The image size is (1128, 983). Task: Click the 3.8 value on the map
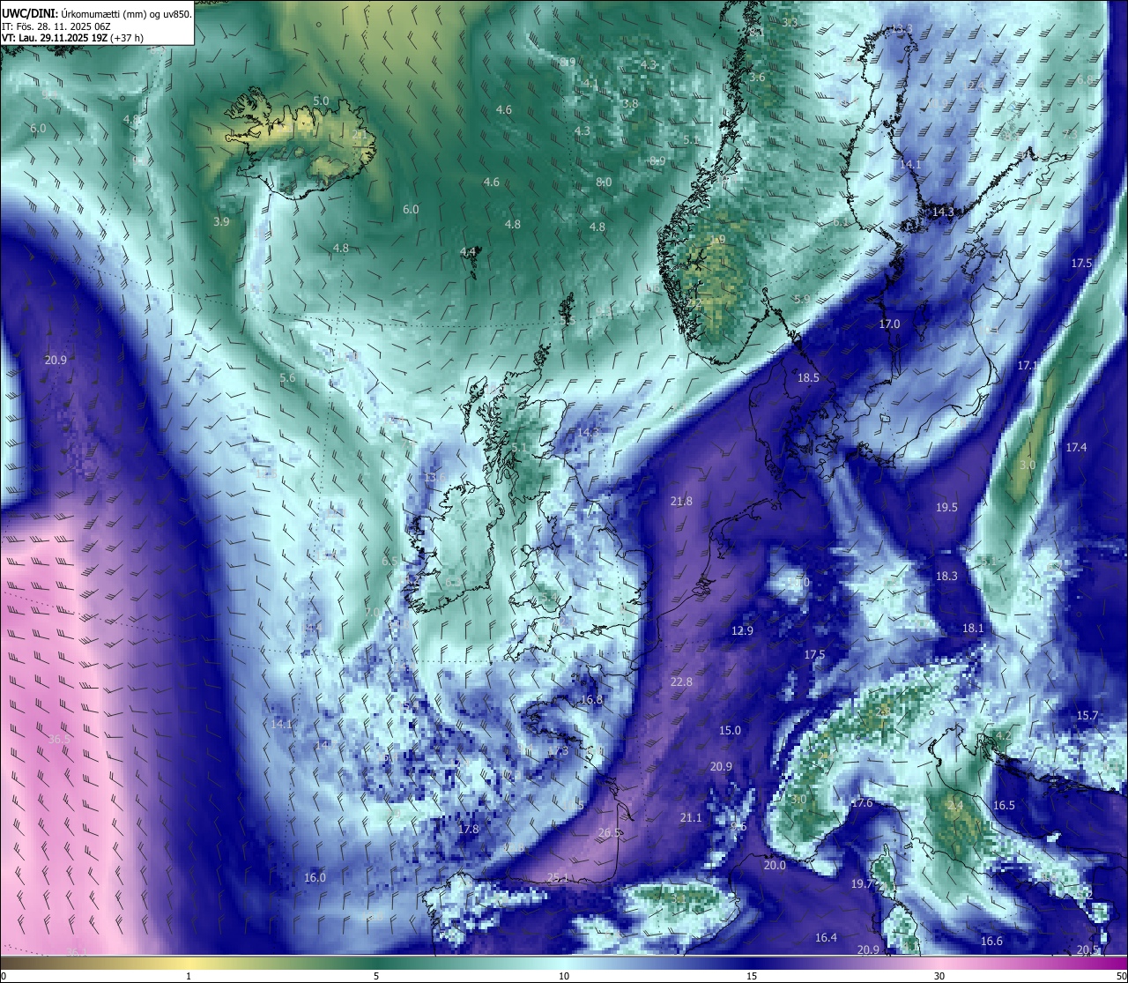tap(630, 104)
